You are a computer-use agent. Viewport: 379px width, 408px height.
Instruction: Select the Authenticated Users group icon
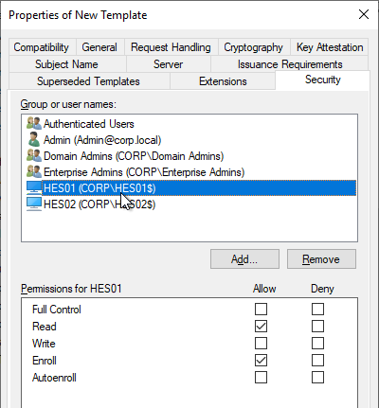coord(34,123)
